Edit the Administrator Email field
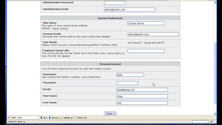The width and height of the screenshot is (222, 125). click(129, 9)
